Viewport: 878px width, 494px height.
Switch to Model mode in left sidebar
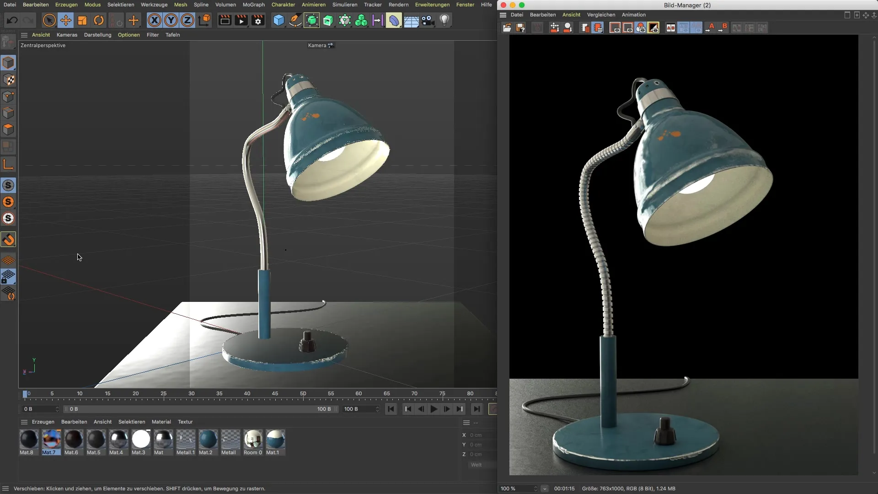pos(8,63)
